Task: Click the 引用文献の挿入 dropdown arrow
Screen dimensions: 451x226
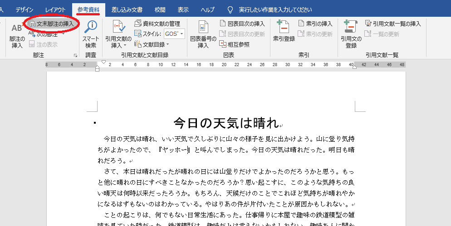Action: tap(125, 45)
